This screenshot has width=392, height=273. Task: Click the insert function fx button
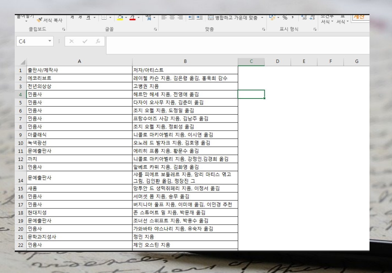(x=98, y=41)
